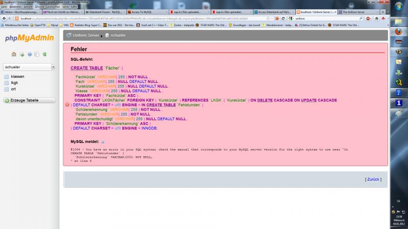Open the SQL query window icon
The height and width of the screenshot is (229, 408).
(21, 54)
